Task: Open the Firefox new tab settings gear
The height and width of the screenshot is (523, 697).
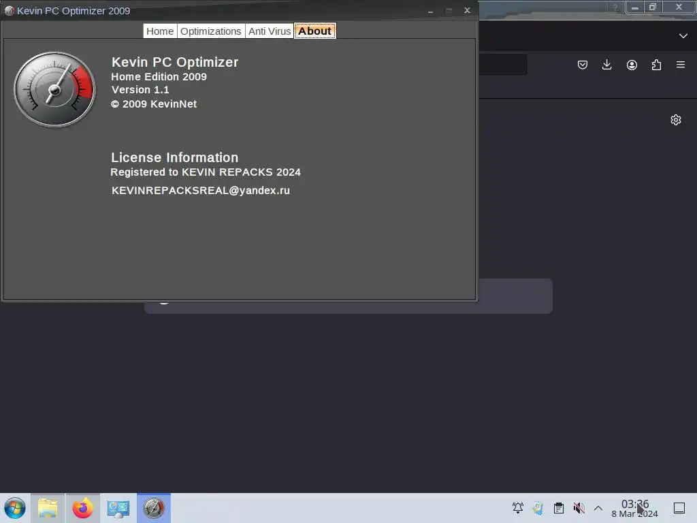Action: click(676, 120)
